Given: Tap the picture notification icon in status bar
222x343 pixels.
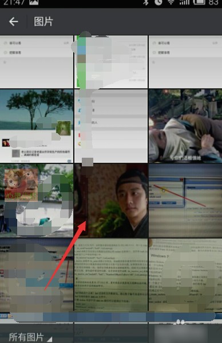Looking at the screenshot, I should 34,2.
